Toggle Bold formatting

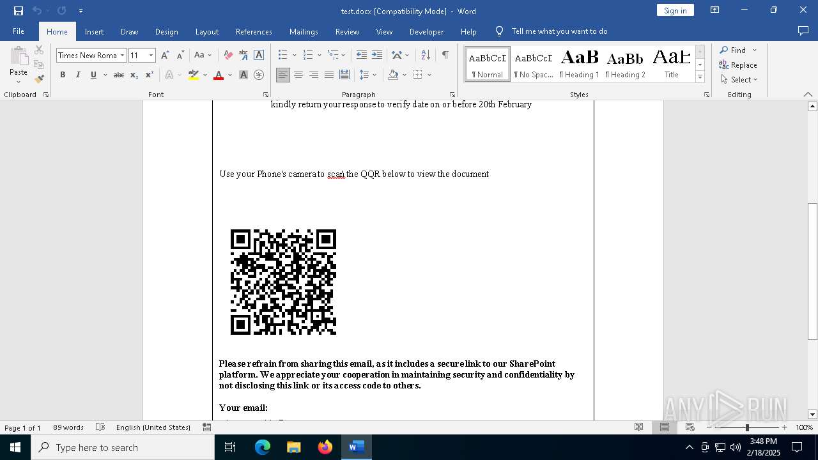click(x=63, y=75)
